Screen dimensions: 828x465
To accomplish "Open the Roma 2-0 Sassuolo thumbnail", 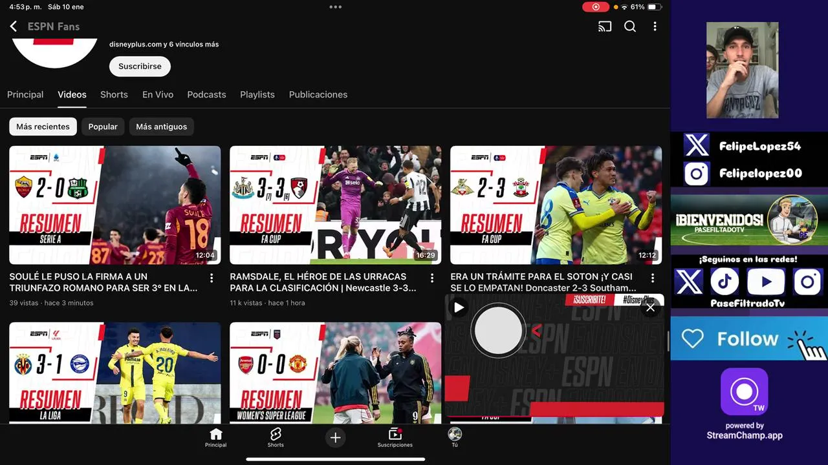I will (x=114, y=205).
